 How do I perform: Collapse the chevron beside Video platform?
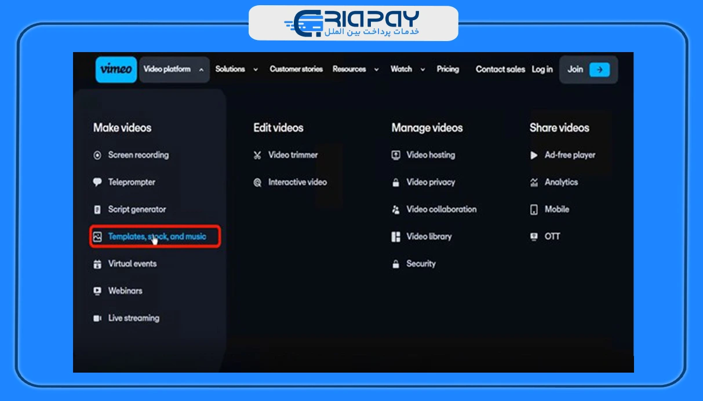(x=201, y=69)
